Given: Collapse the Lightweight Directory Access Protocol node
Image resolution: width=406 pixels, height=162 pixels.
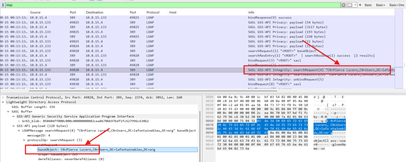Looking at the screenshot, I should [x=3, y=102].
